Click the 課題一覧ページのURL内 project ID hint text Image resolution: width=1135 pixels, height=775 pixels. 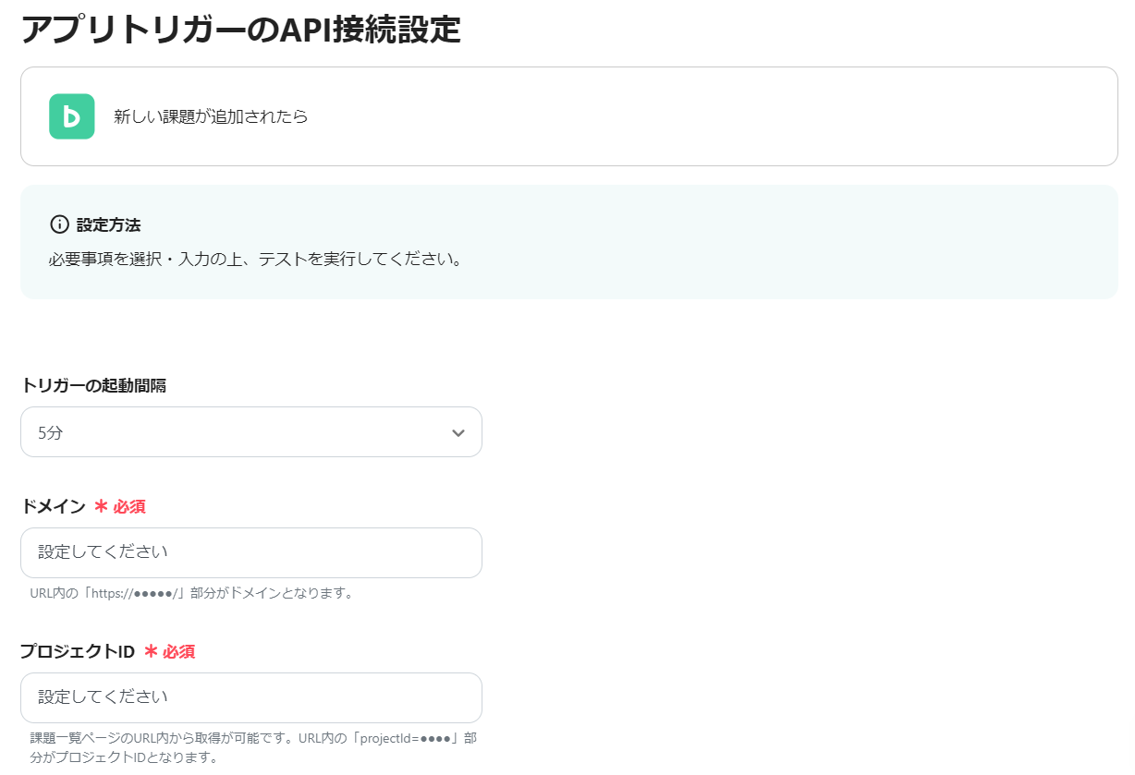[x=253, y=748]
